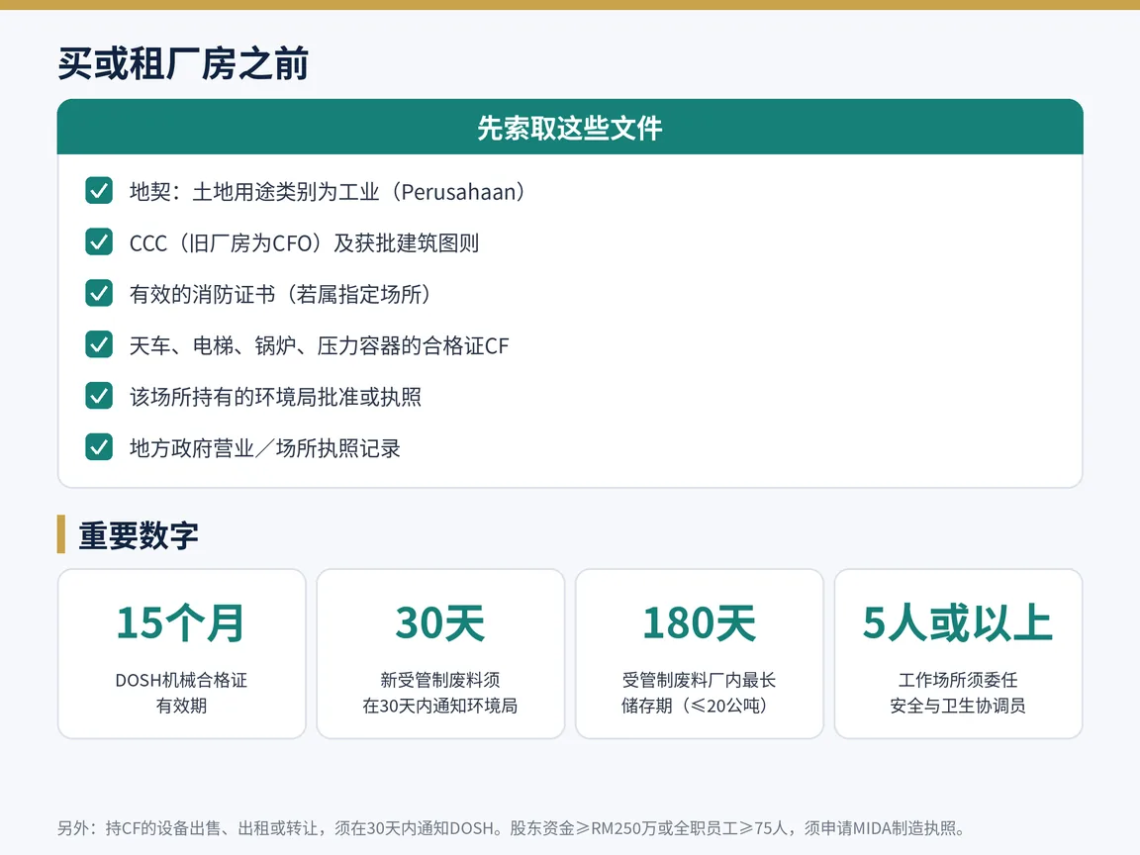
Task: Click the caption 工作场所须委任安全与卫生协调员
Action: pos(958,693)
